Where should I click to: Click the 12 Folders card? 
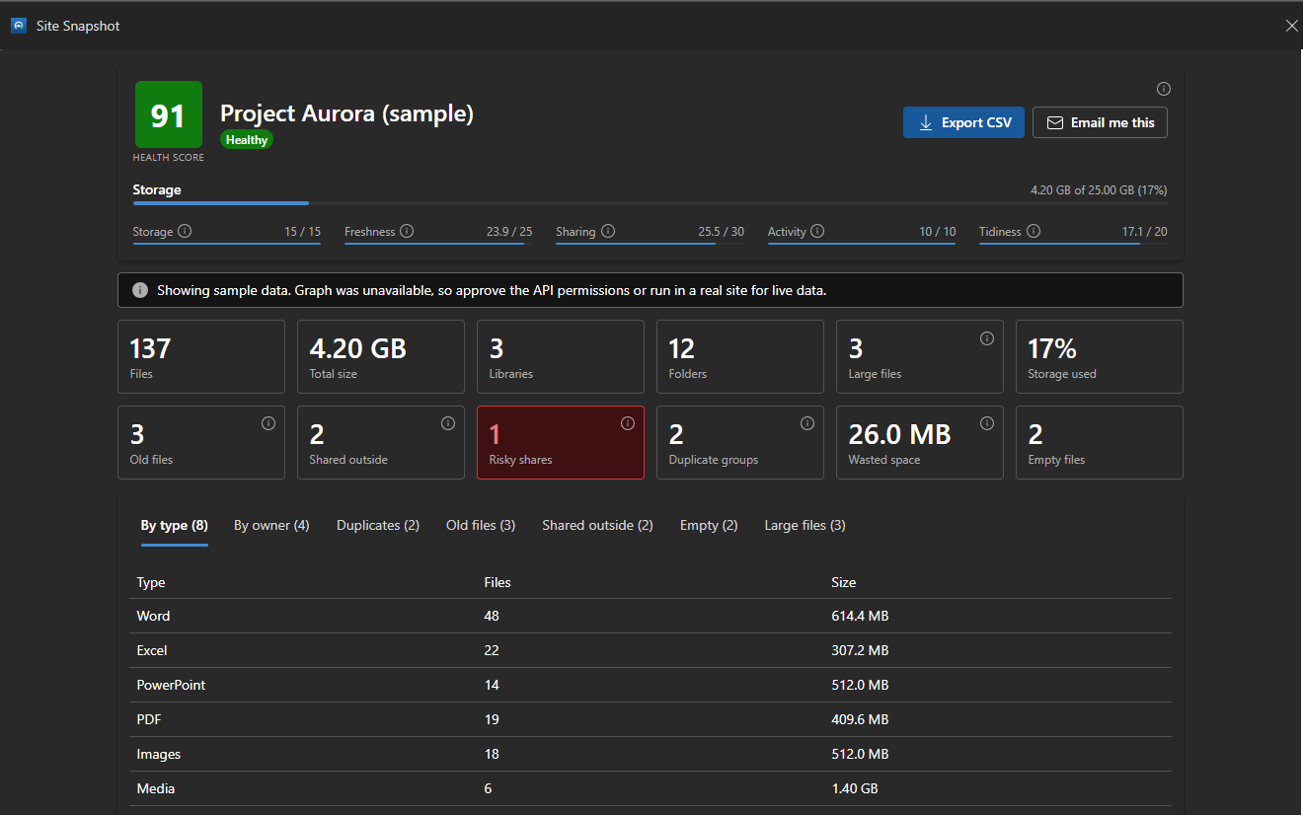tap(740, 357)
